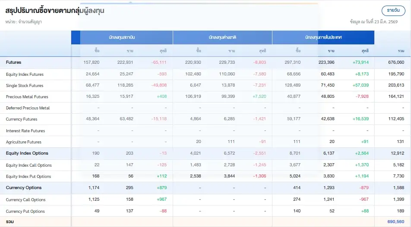Click the Equity Index Options total 12,912
The height and width of the screenshot is (227, 411).
click(397, 153)
